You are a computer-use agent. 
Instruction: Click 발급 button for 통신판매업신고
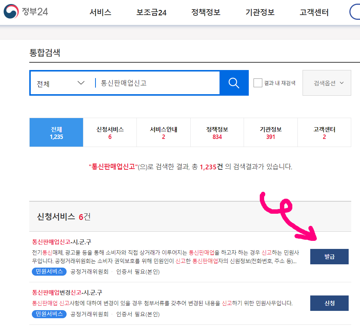[x=329, y=257]
